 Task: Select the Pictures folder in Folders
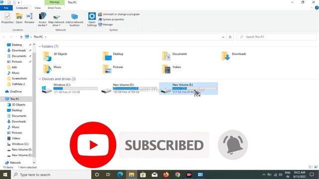point(113,69)
